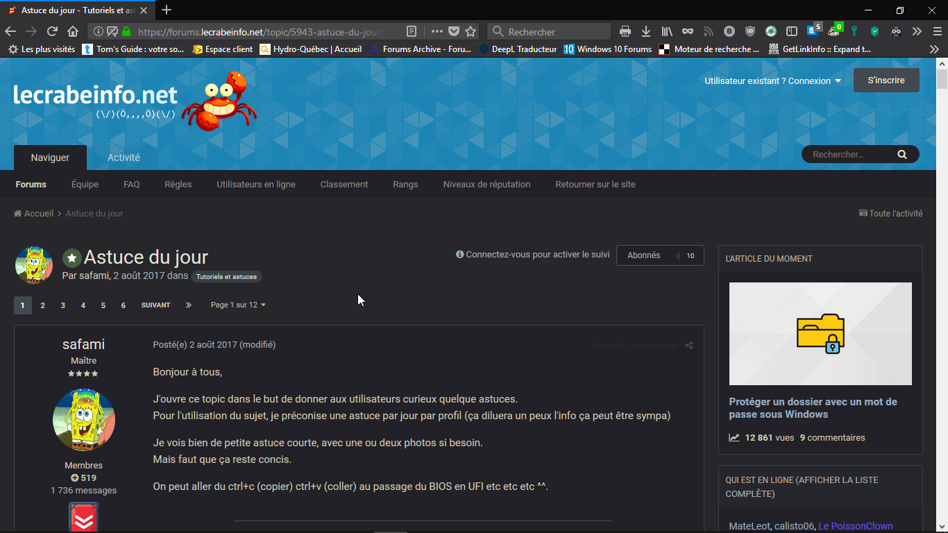Open the 'Tutoriels et astuces' category link

(x=226, y=277)
